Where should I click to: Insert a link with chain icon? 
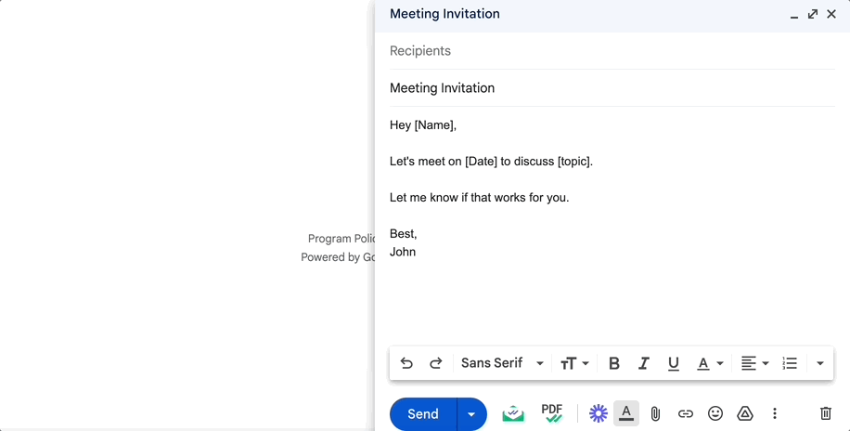[685, 413]
